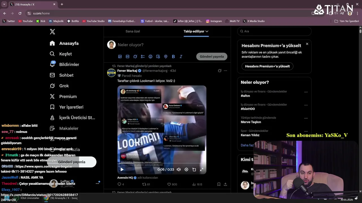Open Anasayfa home in sidebar
The image size is (362, 203).
(64, 43)
